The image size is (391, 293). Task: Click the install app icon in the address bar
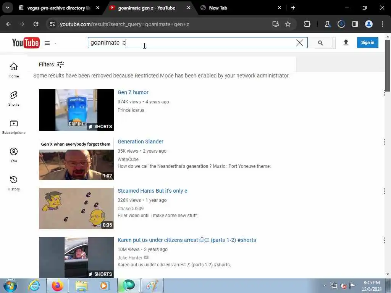[276, 24]
